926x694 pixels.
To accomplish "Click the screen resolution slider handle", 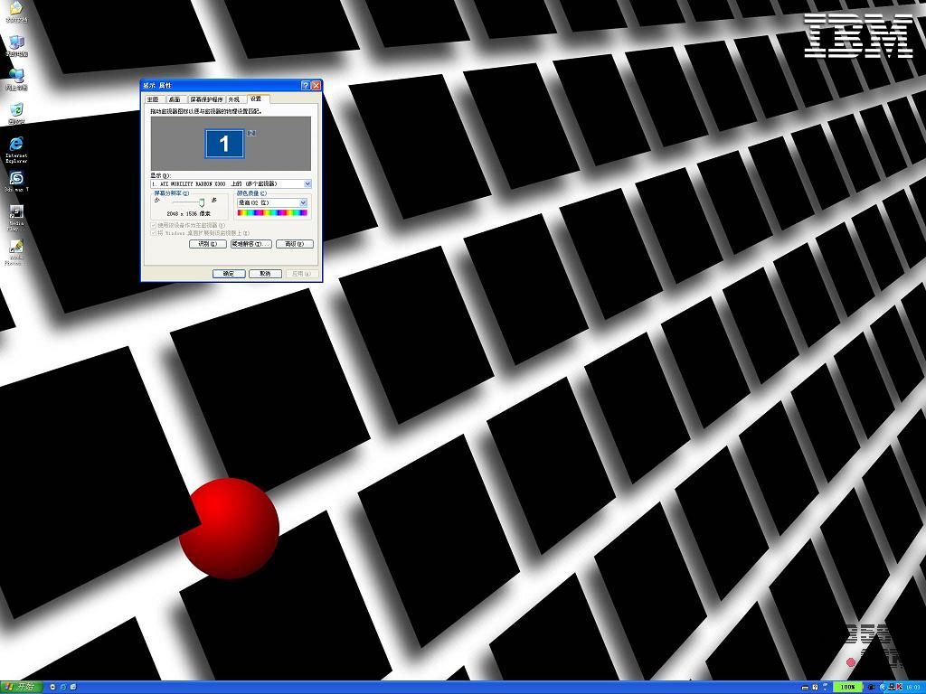I will [x=202, y=202].
